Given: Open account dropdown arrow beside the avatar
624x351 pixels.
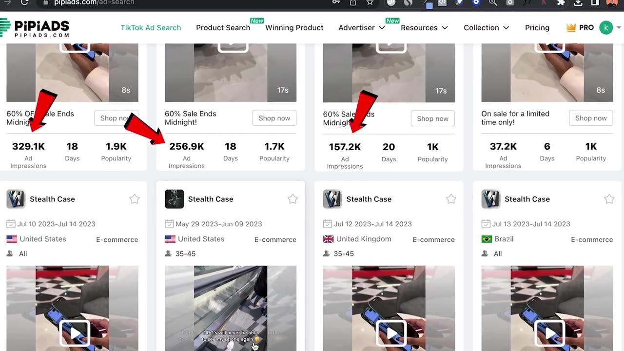Looking at the screenshot, I should [x=619, y=28].
